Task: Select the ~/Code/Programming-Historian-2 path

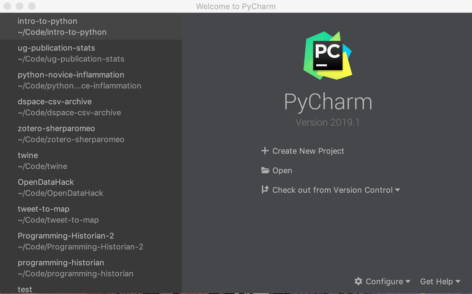Action: coord(80,247)
